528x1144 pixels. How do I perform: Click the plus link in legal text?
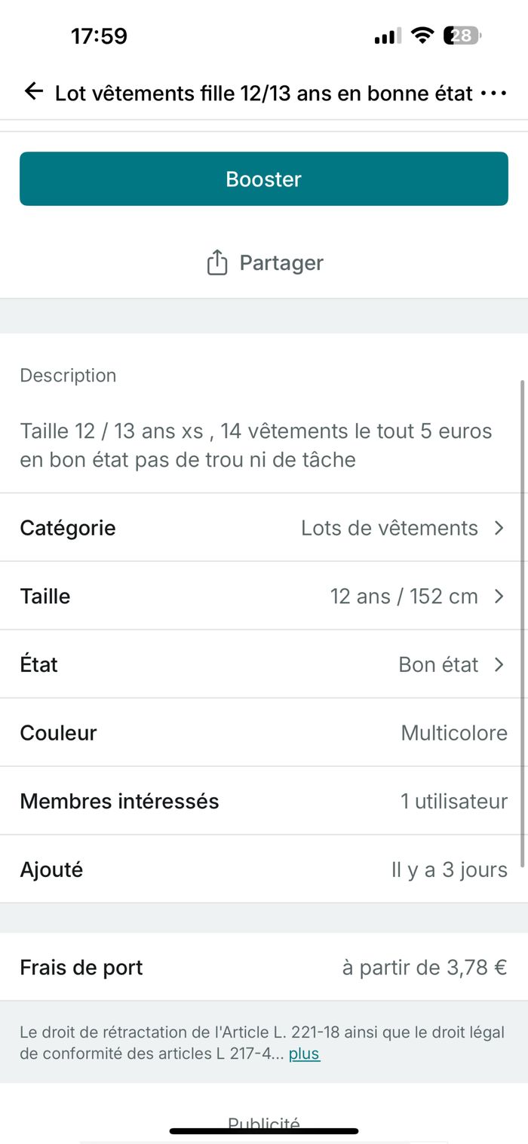pyautogui.click(x=305, y=1054)
